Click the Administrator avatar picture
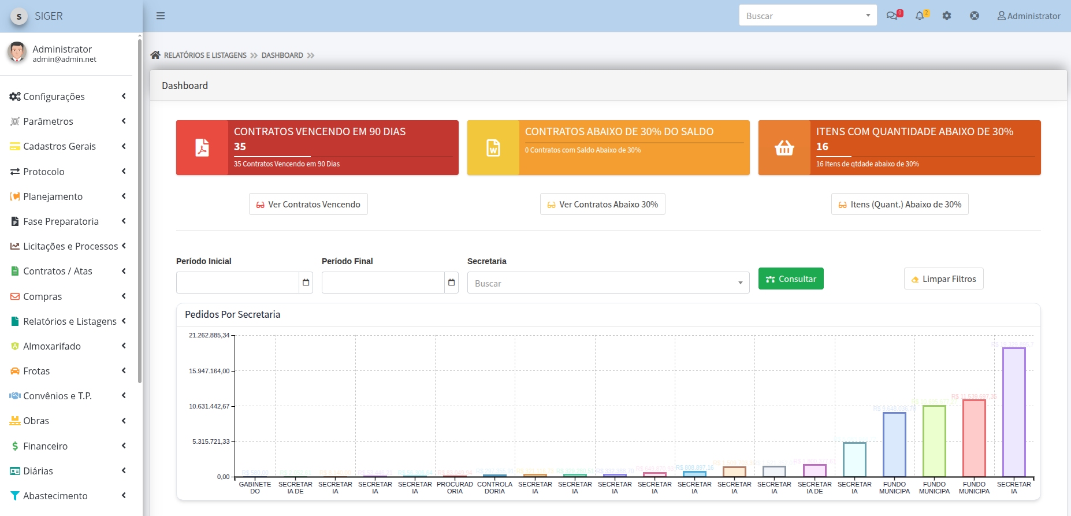The image size is (1071, 516). point(17,53)
